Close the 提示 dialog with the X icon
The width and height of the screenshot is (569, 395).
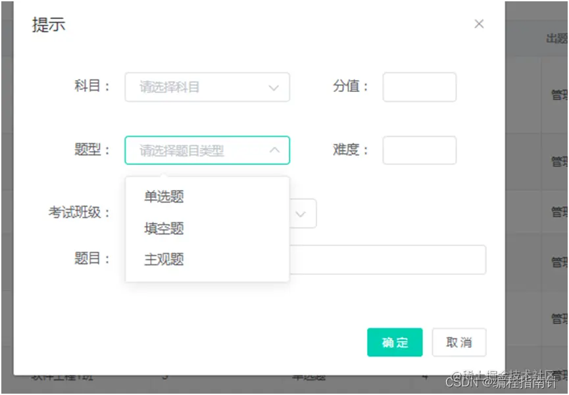click(x=479, y=24)
